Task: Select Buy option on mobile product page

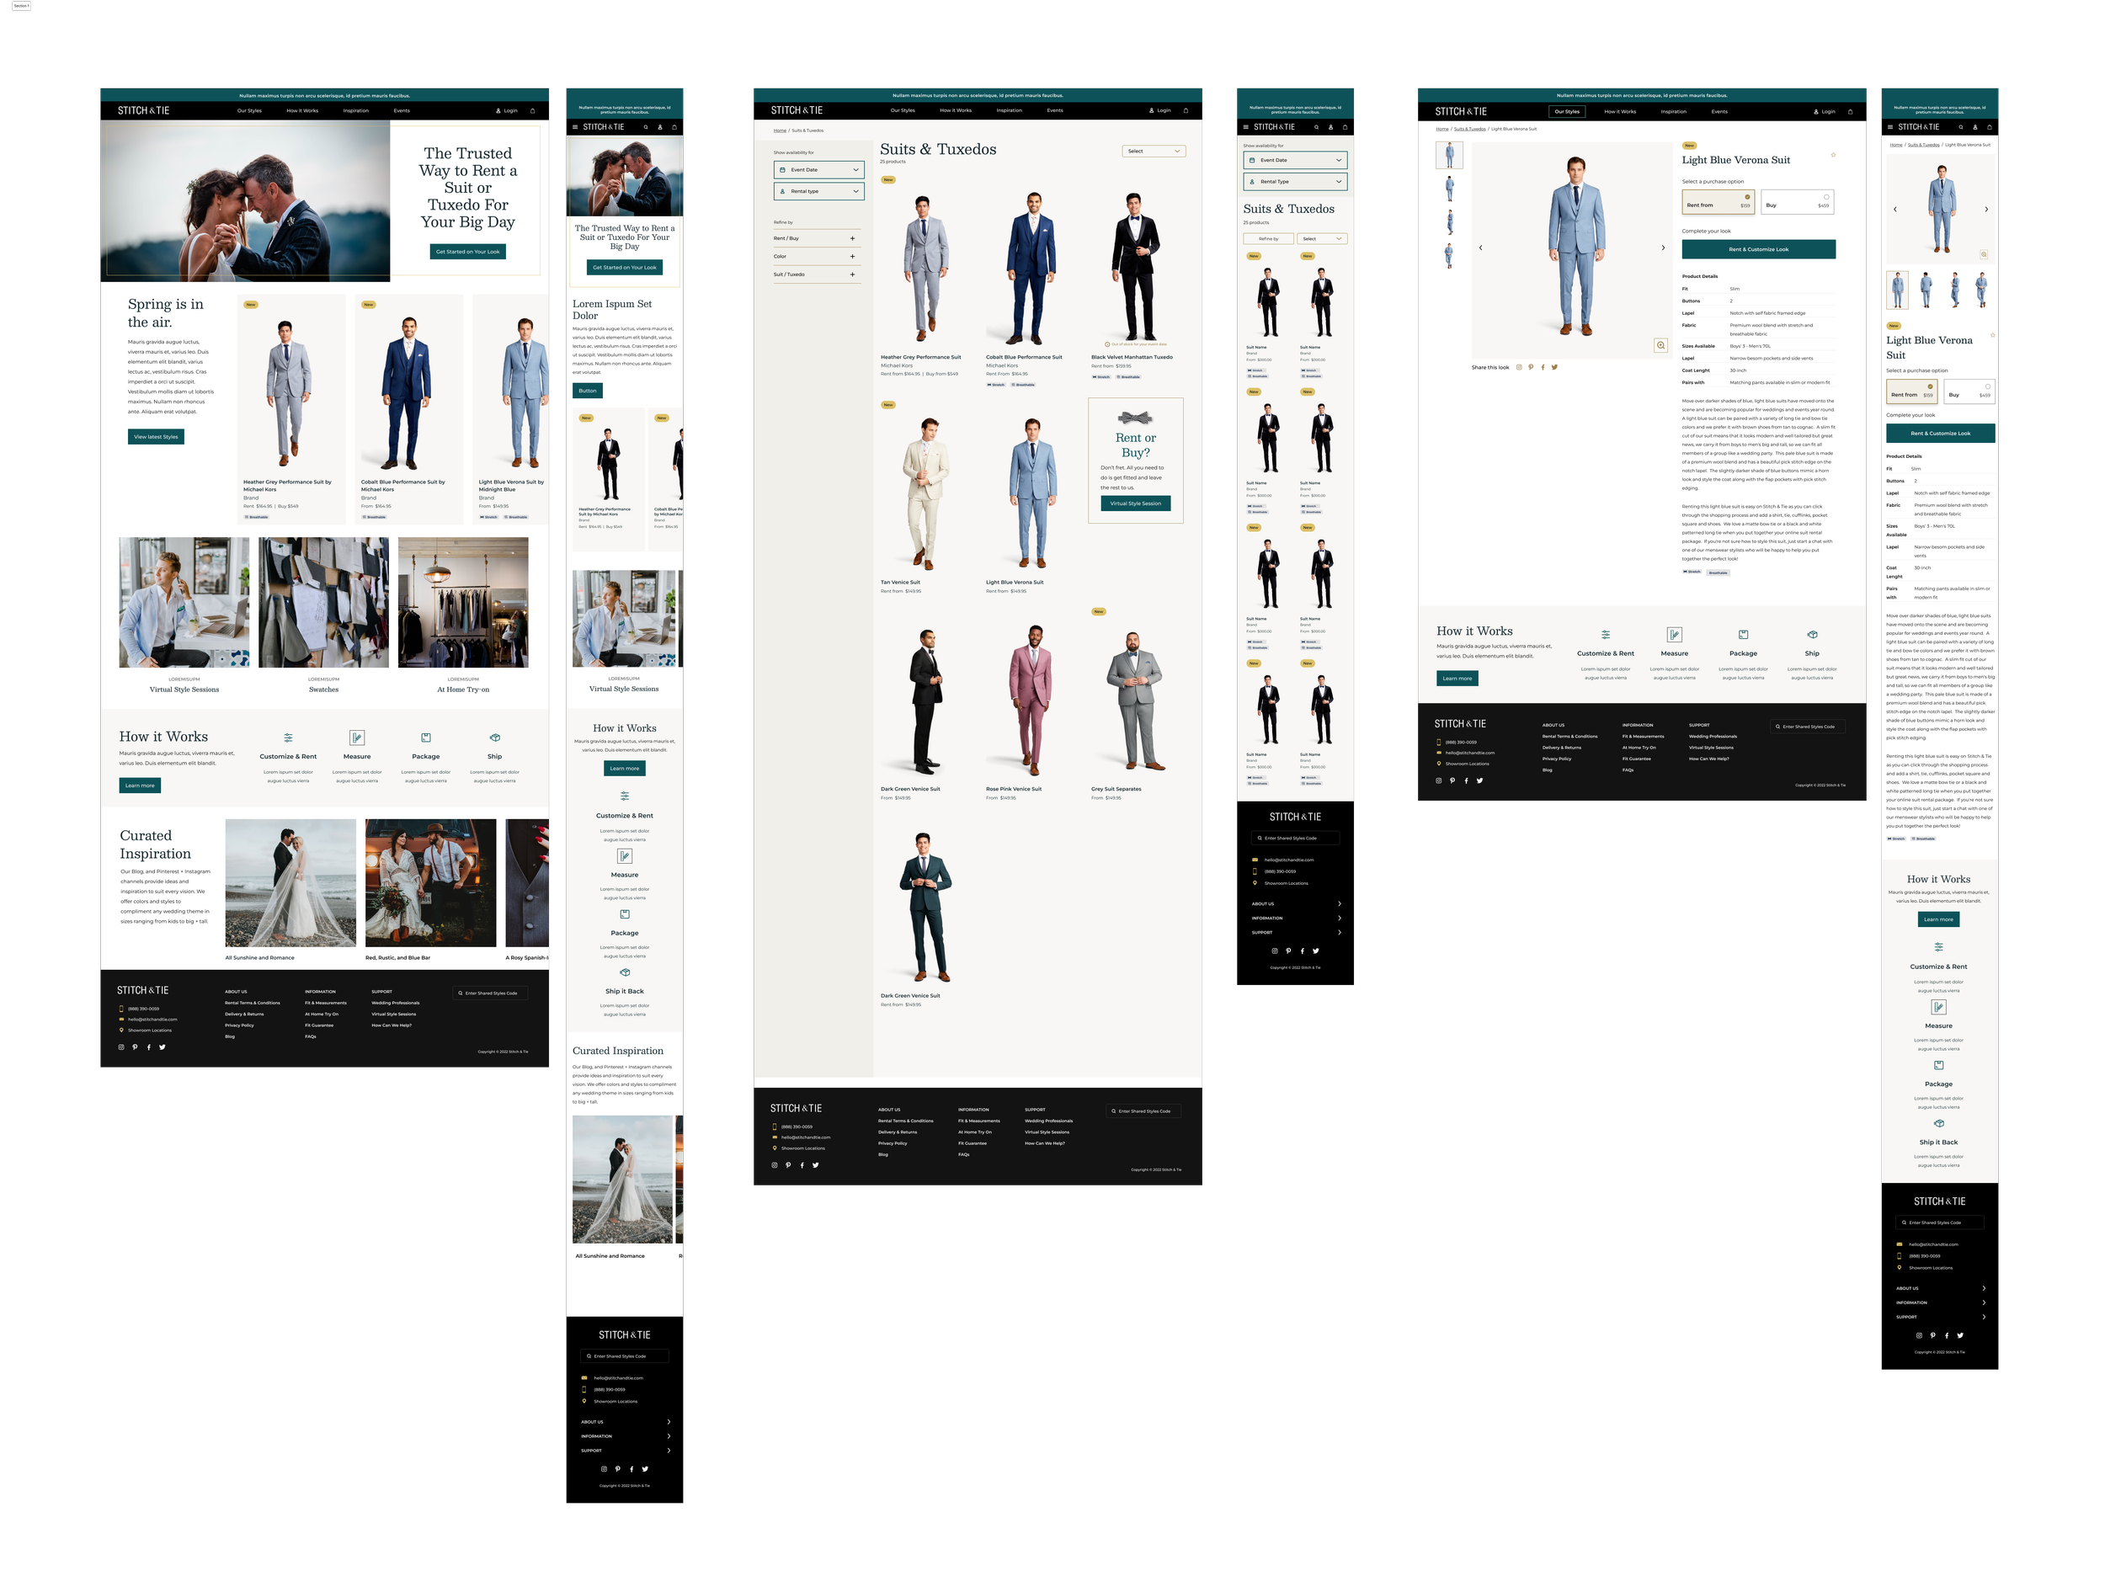Action: click(1969, 391)
